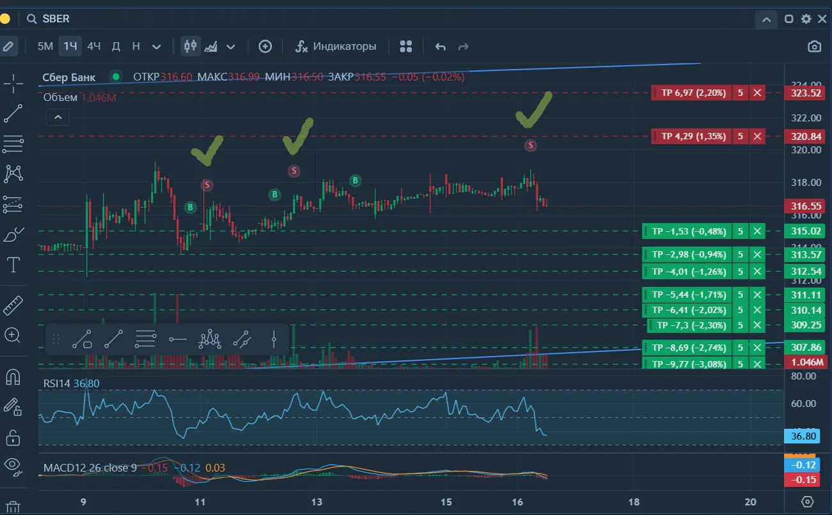Expand the timeframe list dropdown arrow
832x515 pixels.
tap(156, 47)
